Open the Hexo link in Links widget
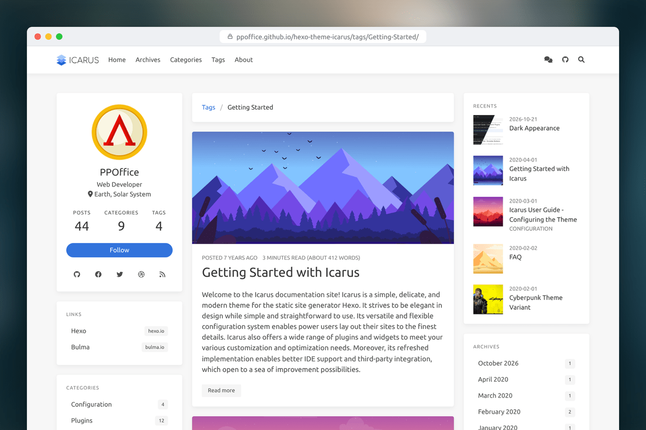Viewport: 646px width, 430px height. point(120,331)
